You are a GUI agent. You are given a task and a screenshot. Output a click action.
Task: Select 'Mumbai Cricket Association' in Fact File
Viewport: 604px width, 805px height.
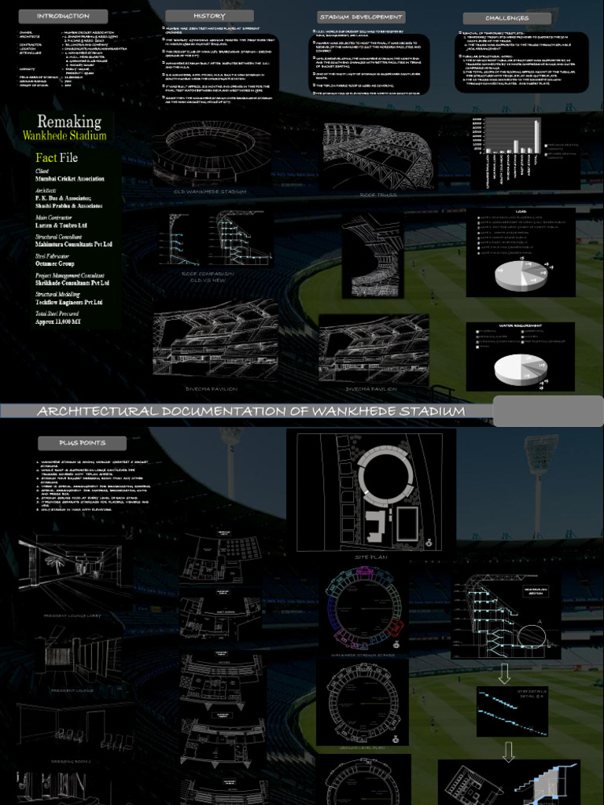point(70,178)
